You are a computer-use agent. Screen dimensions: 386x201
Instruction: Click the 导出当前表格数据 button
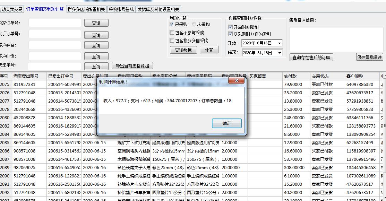(x=132, y=65)
